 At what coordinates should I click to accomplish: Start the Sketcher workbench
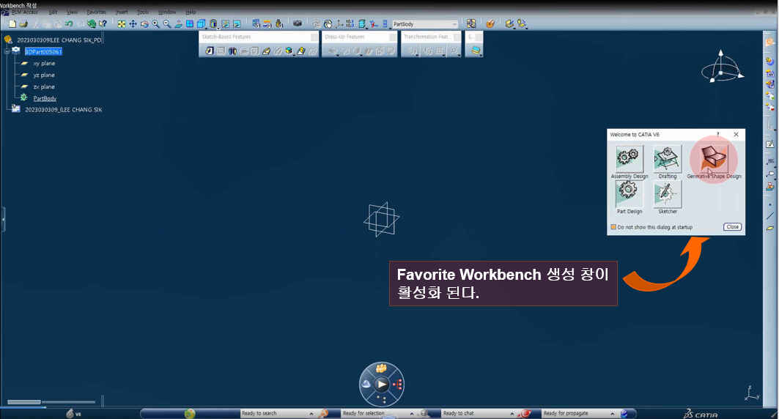click(x=667, y=193)
